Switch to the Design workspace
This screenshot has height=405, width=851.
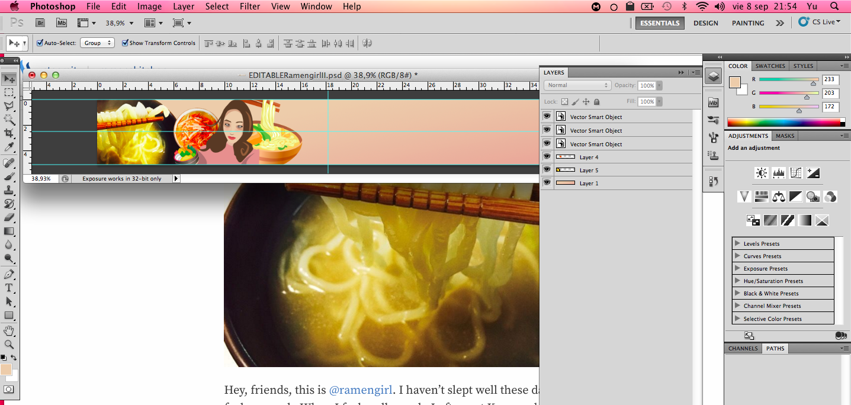coord(705,23)
